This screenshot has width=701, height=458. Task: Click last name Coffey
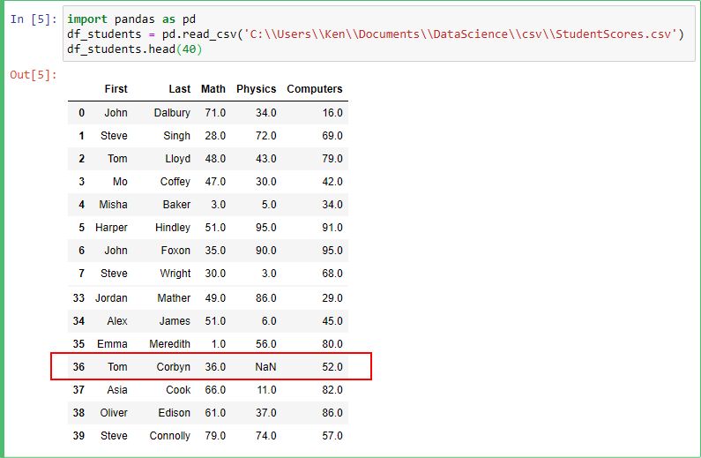[x=175, y=182]
